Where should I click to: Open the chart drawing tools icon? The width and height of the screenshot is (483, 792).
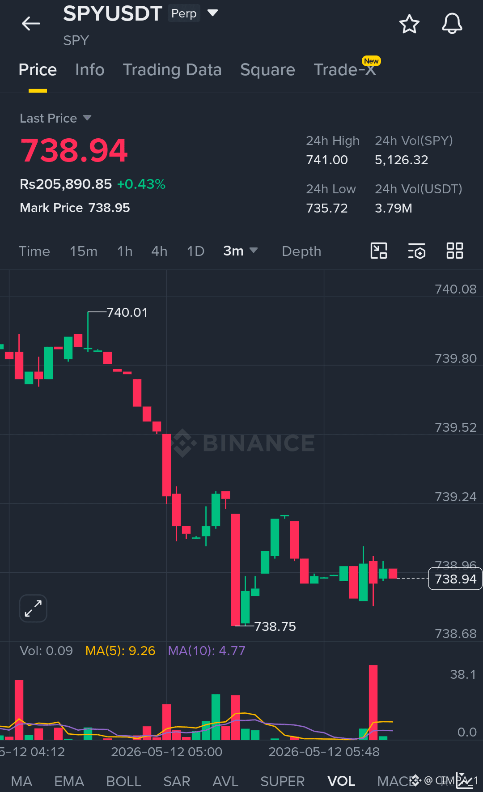[x=379, y=251]
